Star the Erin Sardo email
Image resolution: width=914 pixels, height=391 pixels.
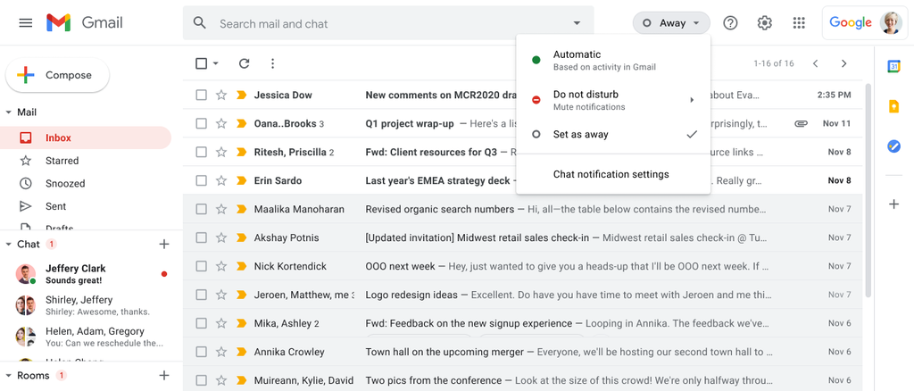click(221, 180)
